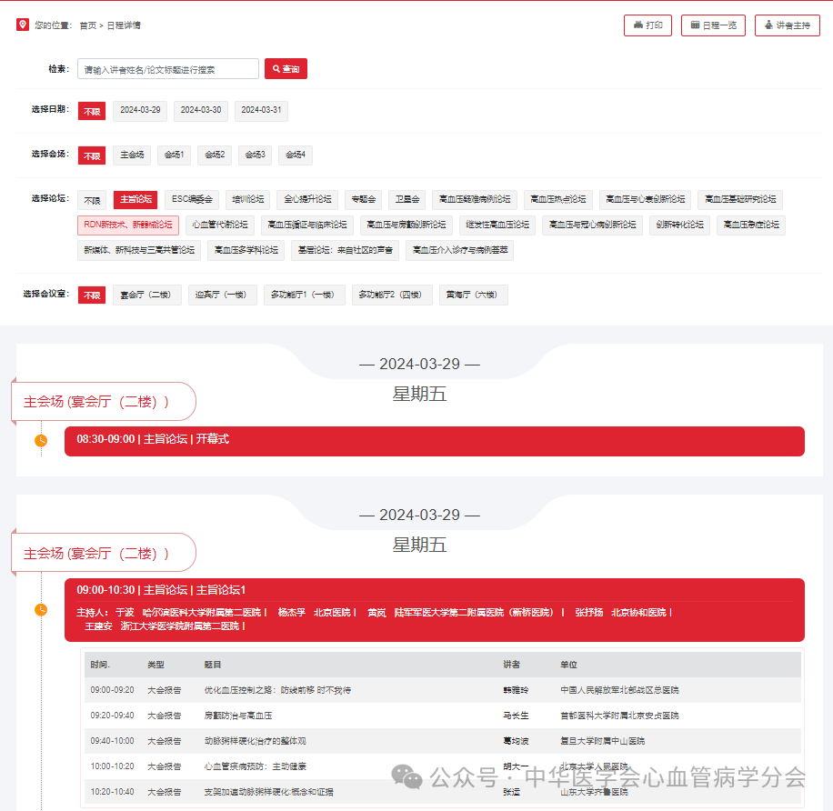Select the 创新转化论坛 filter

pyautogui.click(x=679, y=225)
